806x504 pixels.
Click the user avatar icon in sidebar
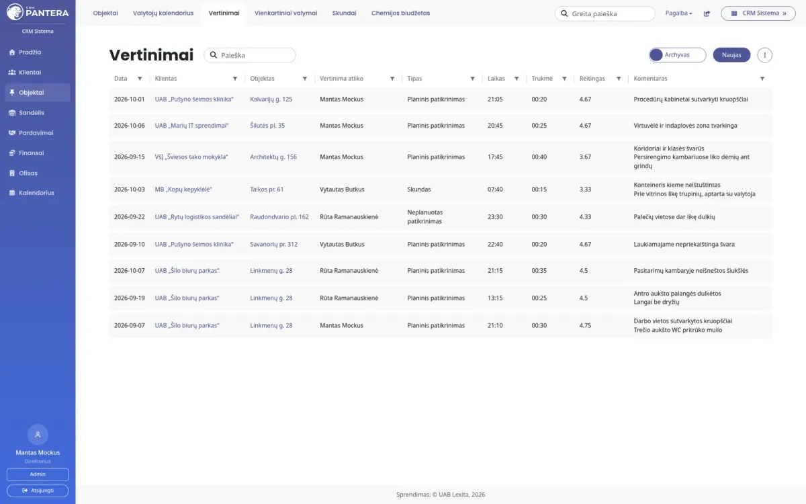(38, 434)
